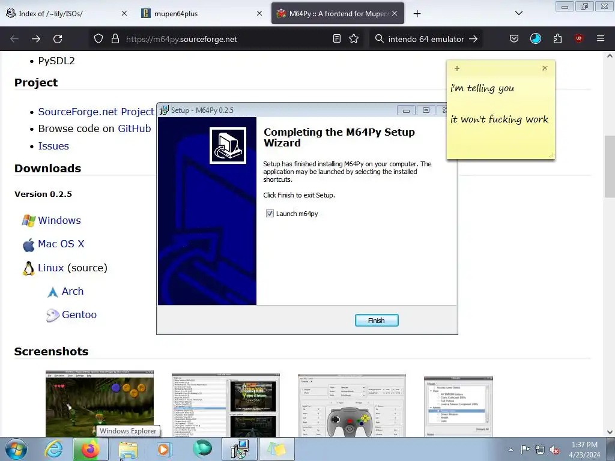Open the network tray icon
This screenshot has width=615, height=461.
click(540, 450)
